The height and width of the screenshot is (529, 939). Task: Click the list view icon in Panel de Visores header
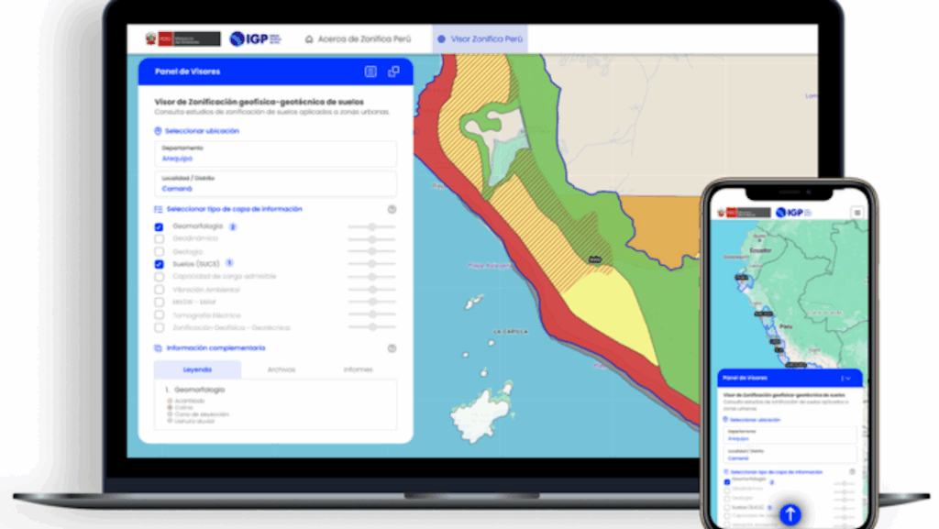click(x=370, y=72)
